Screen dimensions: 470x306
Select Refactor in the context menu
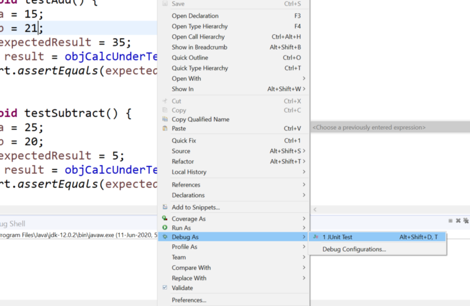point(182,162)
